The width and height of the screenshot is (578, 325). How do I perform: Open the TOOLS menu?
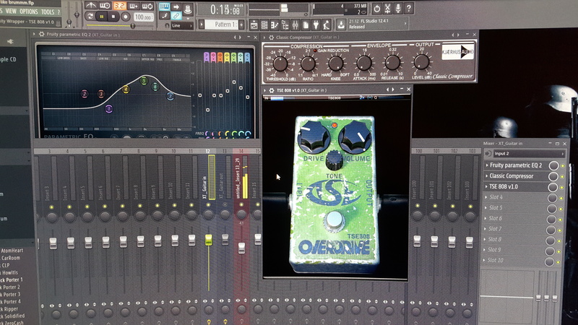(x=48, y=12)
